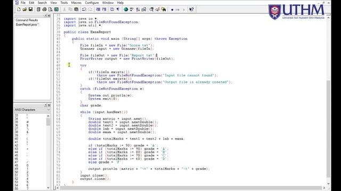Click the second indent block icon
Screen dimensions: 341x191
pyautogui.click(x=104, y=10)
